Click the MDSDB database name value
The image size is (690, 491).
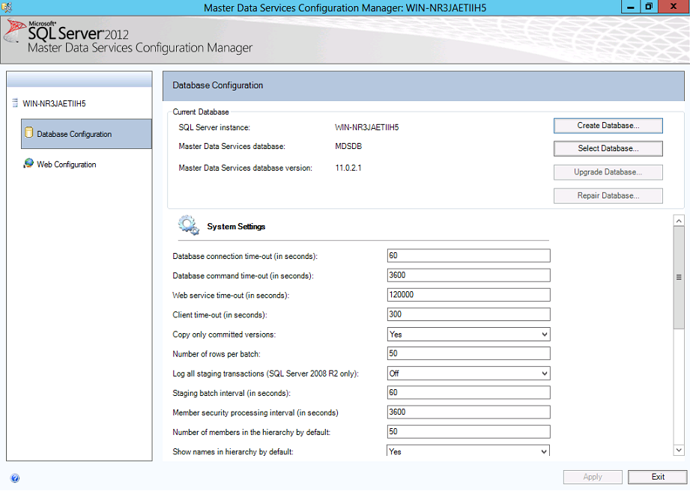pos(348,147)
